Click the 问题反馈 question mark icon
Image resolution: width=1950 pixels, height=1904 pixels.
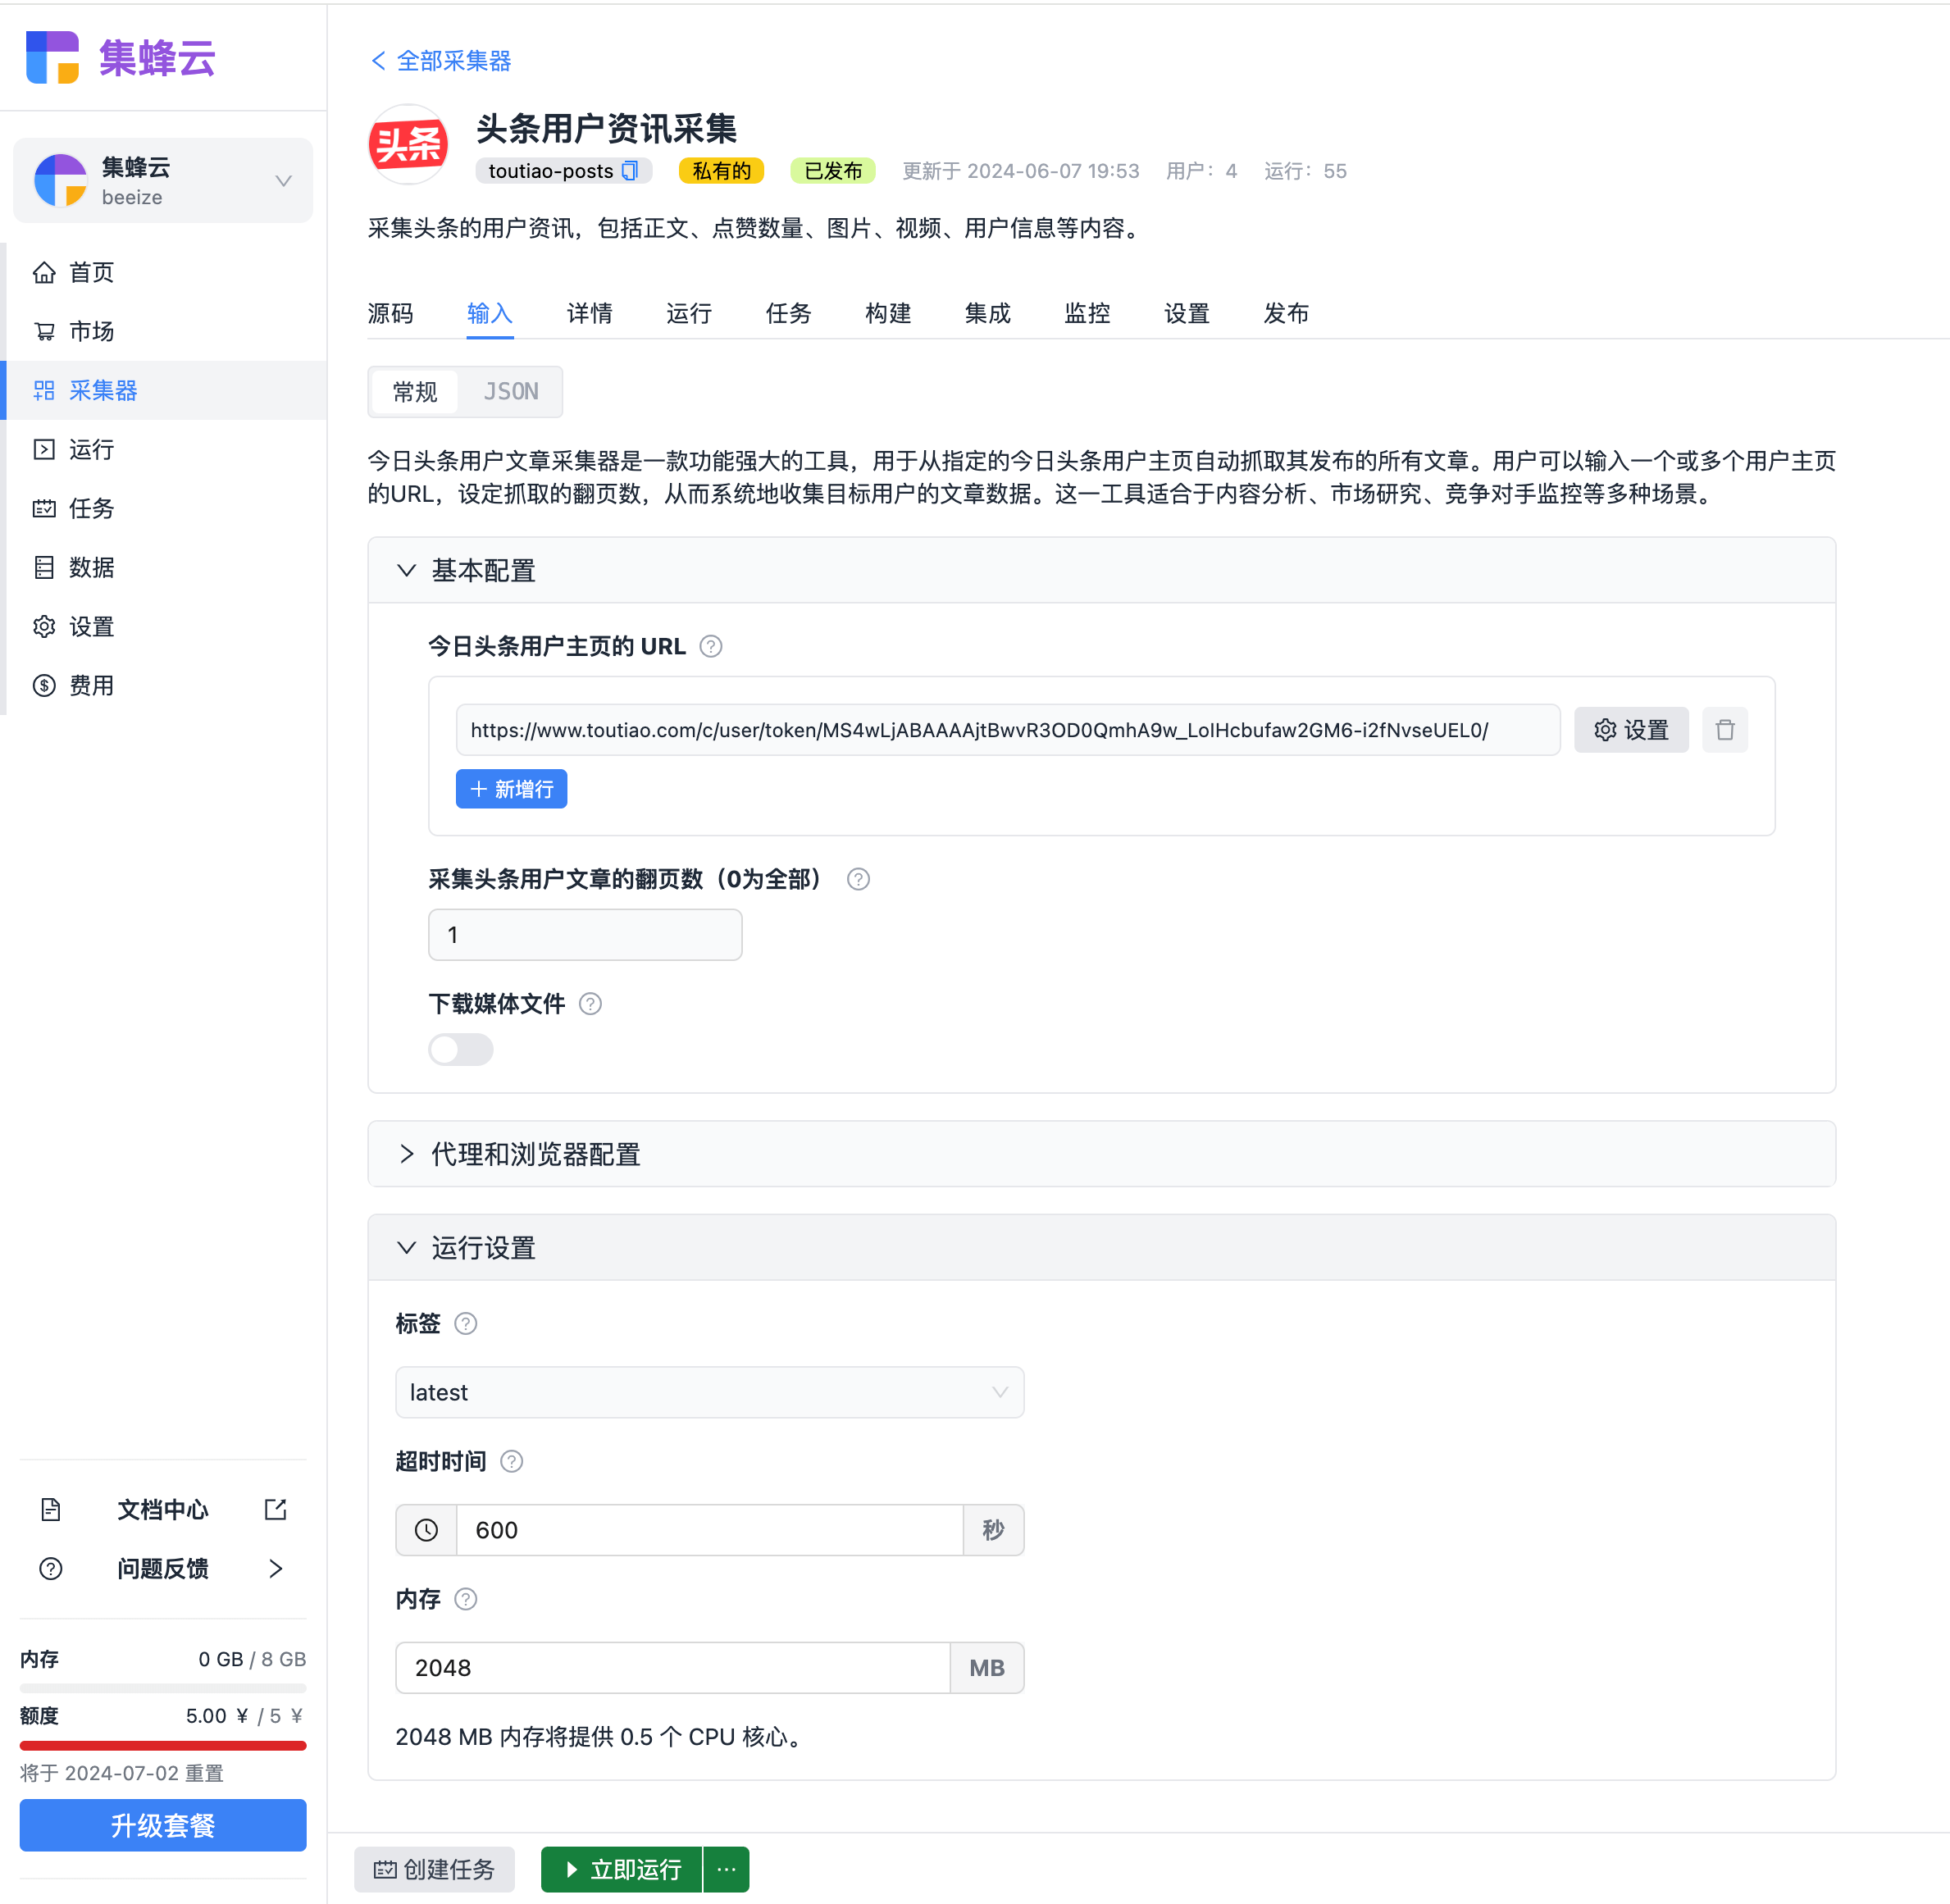tap(51, 1568)
